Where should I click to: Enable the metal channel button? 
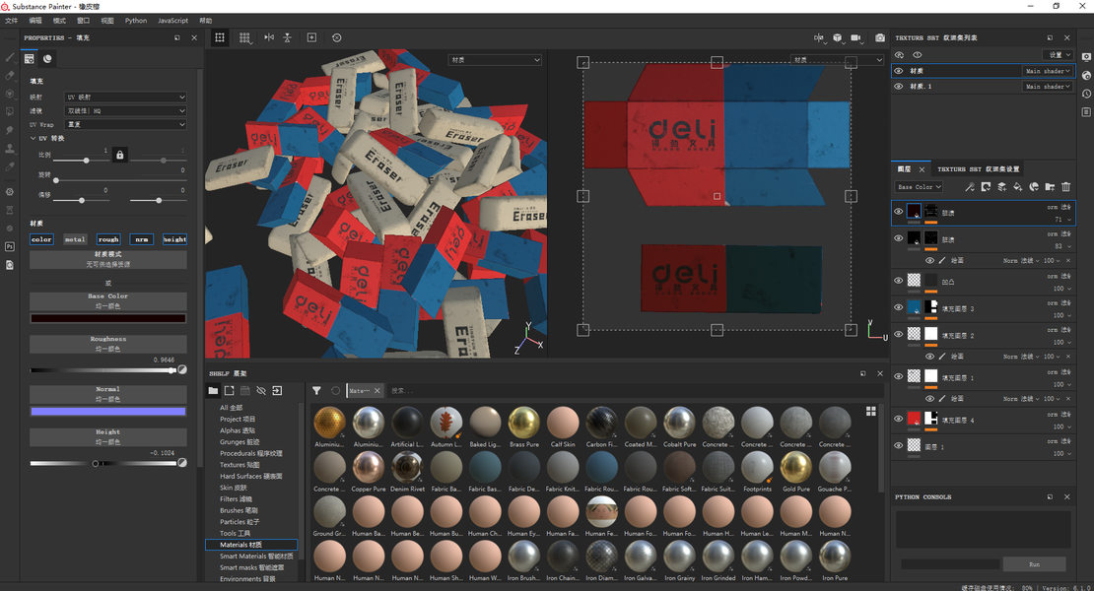point(75,239)
